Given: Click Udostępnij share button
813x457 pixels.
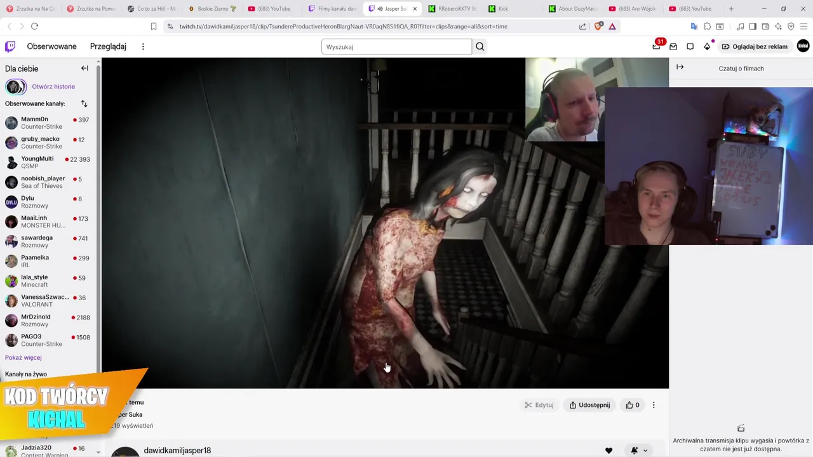Looking at the screenshot, I should point(589,405).
